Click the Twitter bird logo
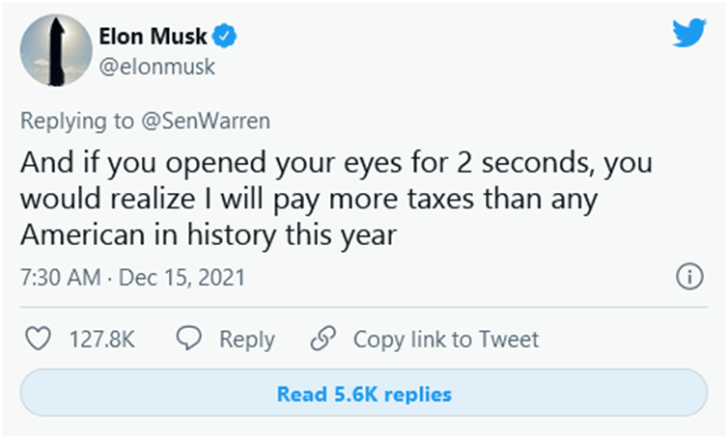This screenshot has width=728, height=438. 689,33
